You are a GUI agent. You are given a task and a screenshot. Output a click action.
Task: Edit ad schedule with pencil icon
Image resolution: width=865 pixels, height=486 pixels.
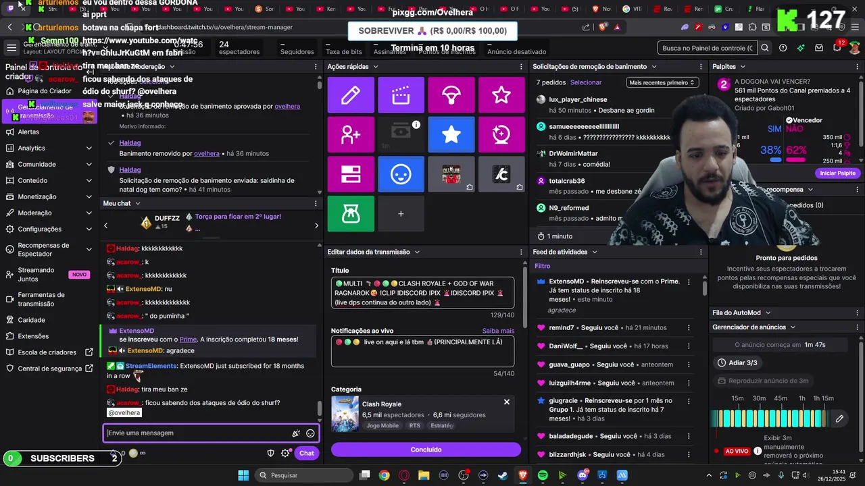839,418
